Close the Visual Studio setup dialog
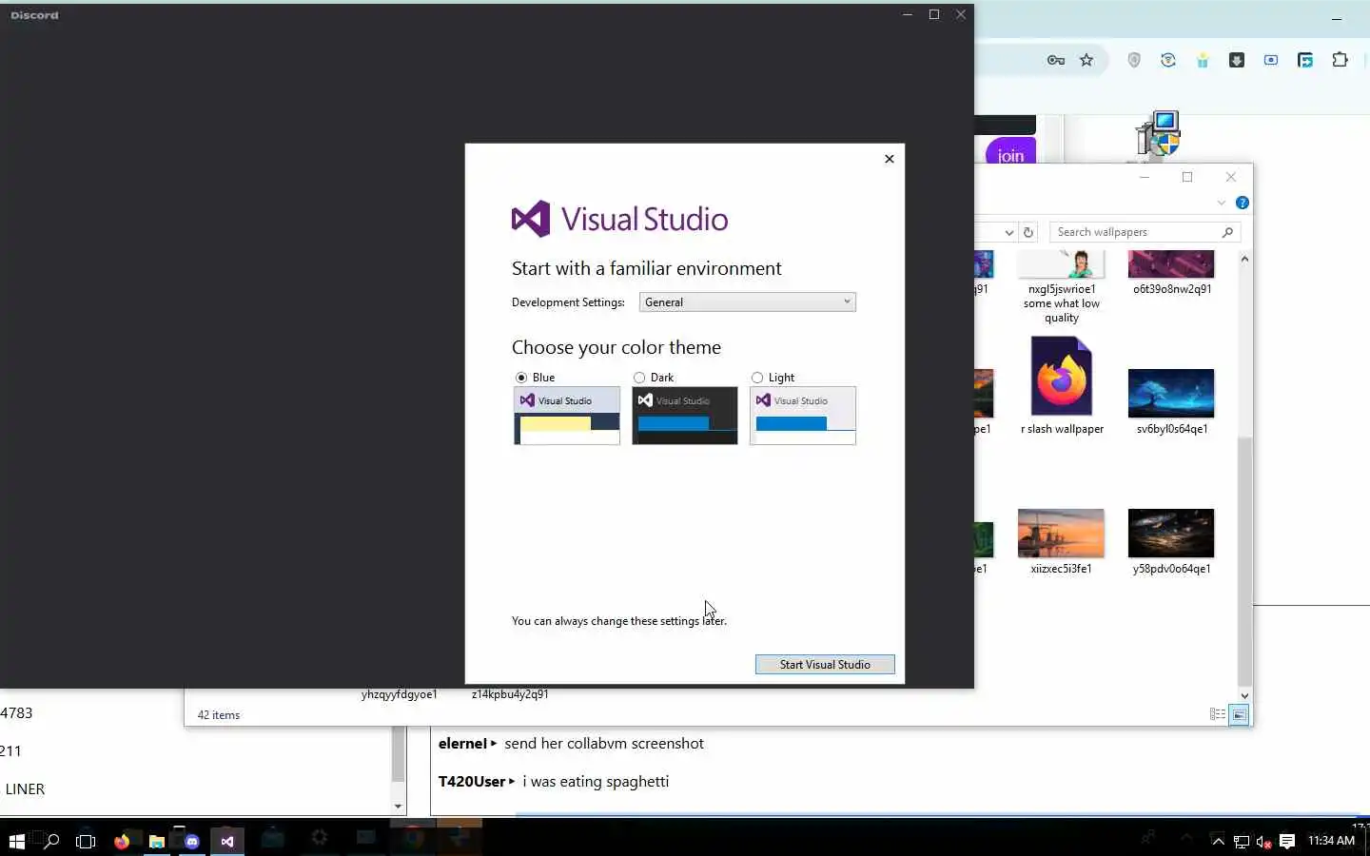The height and width of the screenshot is (856, 1370). click(890, 159)
